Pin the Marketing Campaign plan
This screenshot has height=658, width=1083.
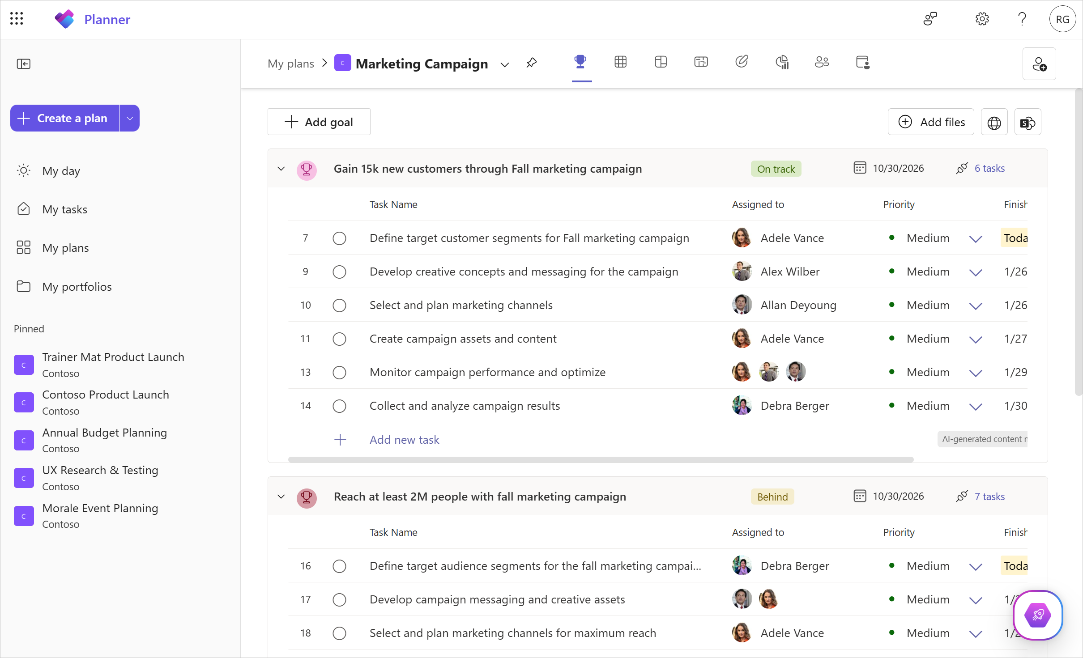click(x=532, y=63)
